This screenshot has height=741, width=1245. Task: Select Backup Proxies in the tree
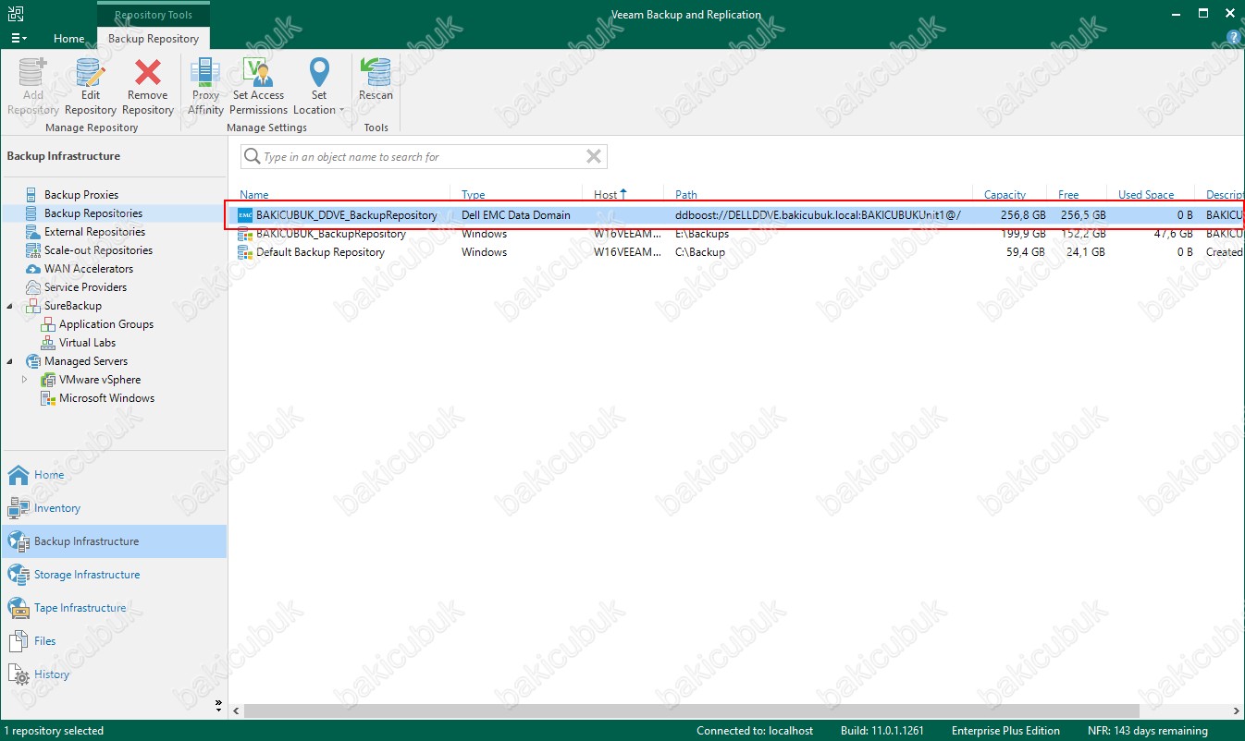click(81, 195)
